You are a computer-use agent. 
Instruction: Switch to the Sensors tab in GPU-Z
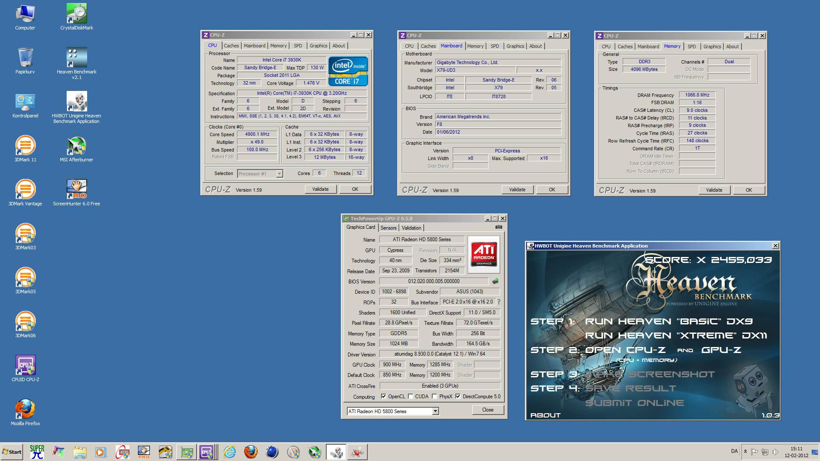tap(389, 228)
